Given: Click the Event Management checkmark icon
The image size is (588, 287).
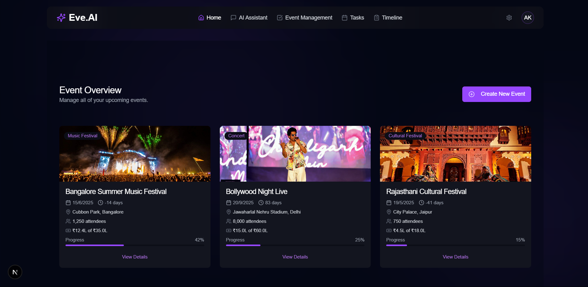Looking at the screenshot, I should coord(279,18).
